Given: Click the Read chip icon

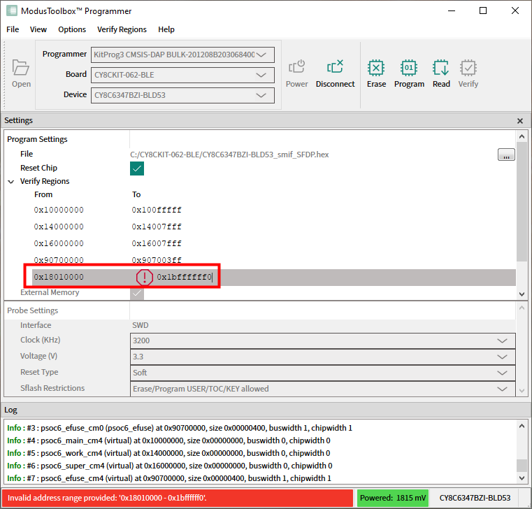Looking at the screenshot, I should tap(441, 68).
